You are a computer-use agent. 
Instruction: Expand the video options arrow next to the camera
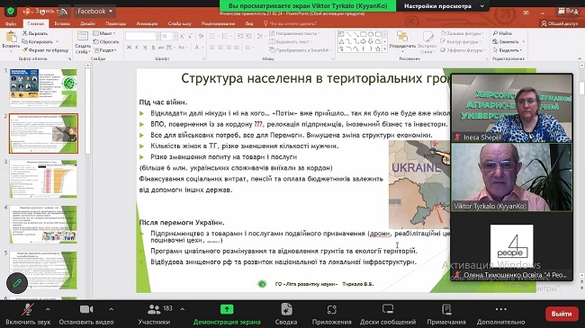(x=112, y=309)
